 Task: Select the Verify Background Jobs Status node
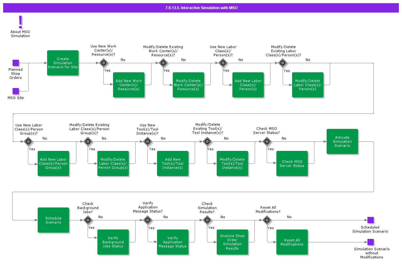click(113, 242)
